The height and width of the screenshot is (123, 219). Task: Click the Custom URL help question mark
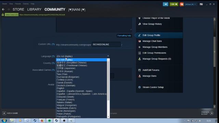pyautogui.click(x=53, y=44)
